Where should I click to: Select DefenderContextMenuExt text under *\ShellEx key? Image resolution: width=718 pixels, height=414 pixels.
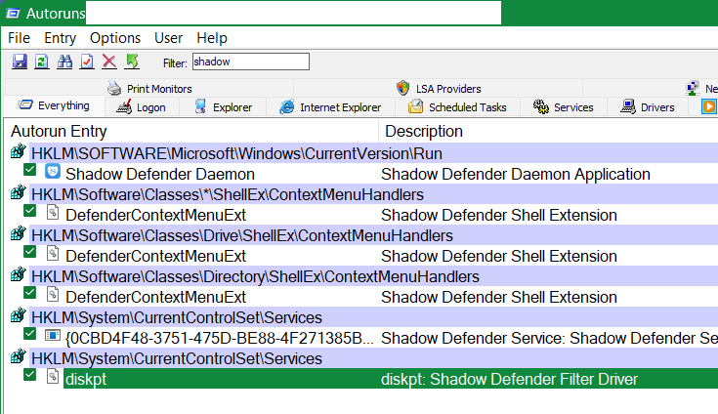(x=155, y=215)
